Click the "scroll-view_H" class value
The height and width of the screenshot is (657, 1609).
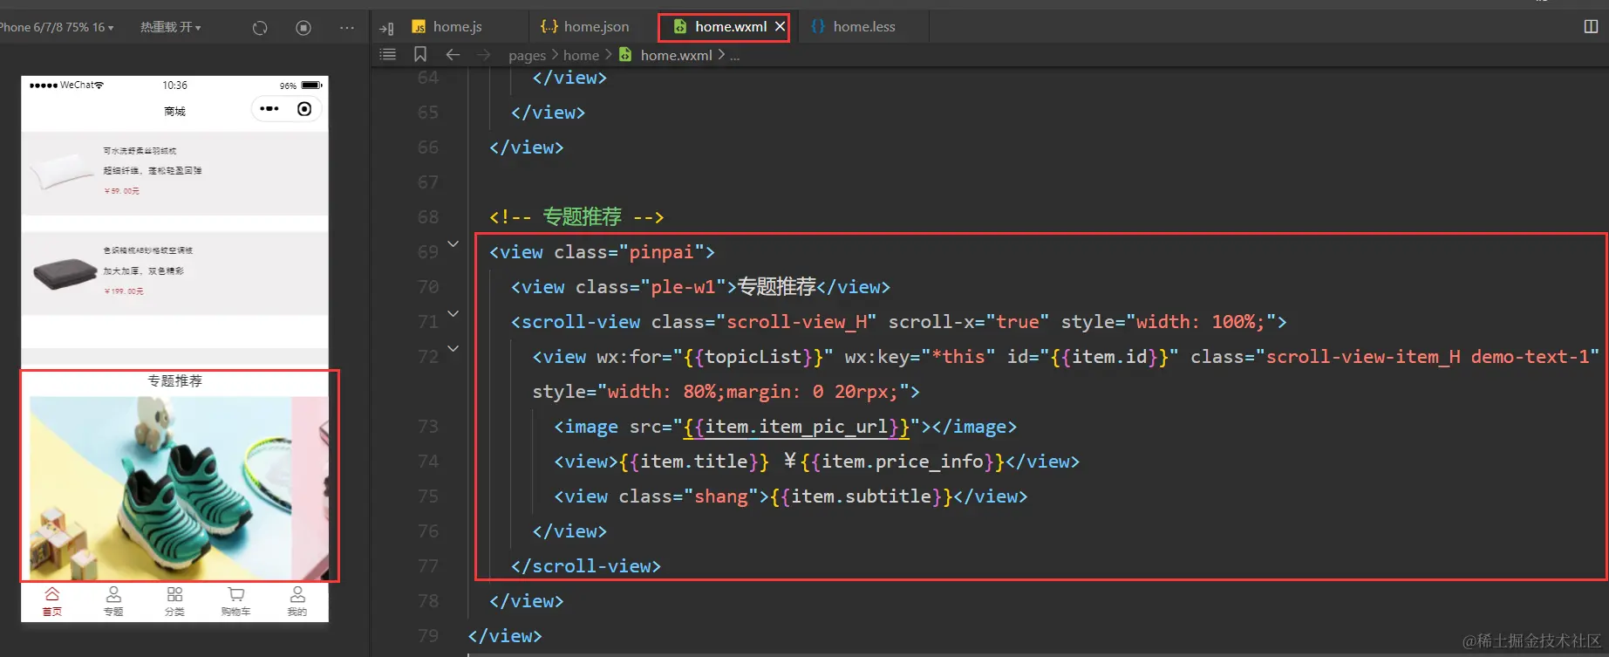[x=796, y=322]
